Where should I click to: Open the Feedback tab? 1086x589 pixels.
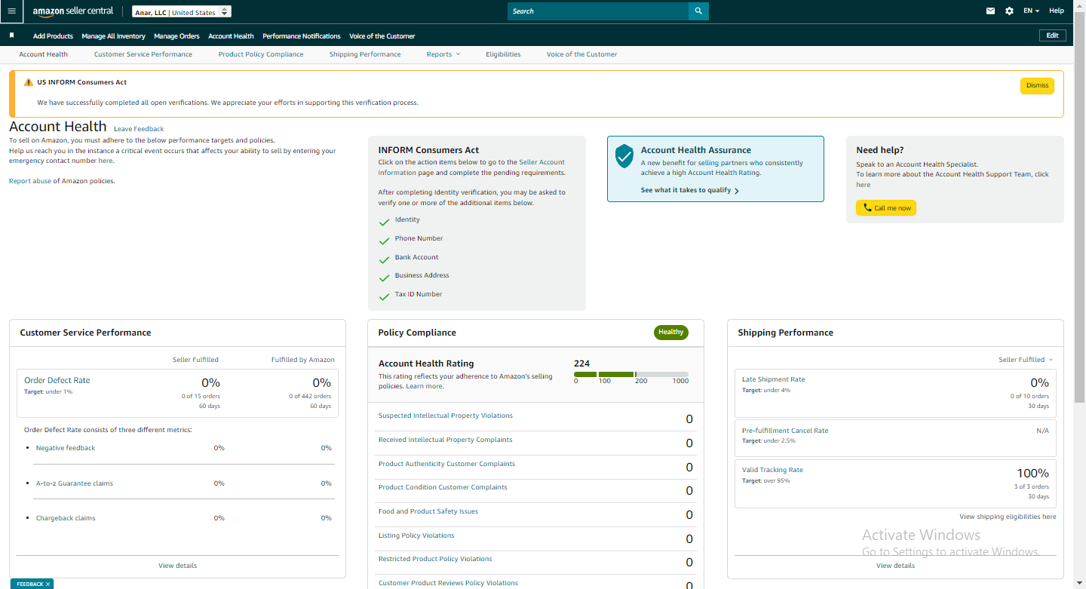pos(30,584)
